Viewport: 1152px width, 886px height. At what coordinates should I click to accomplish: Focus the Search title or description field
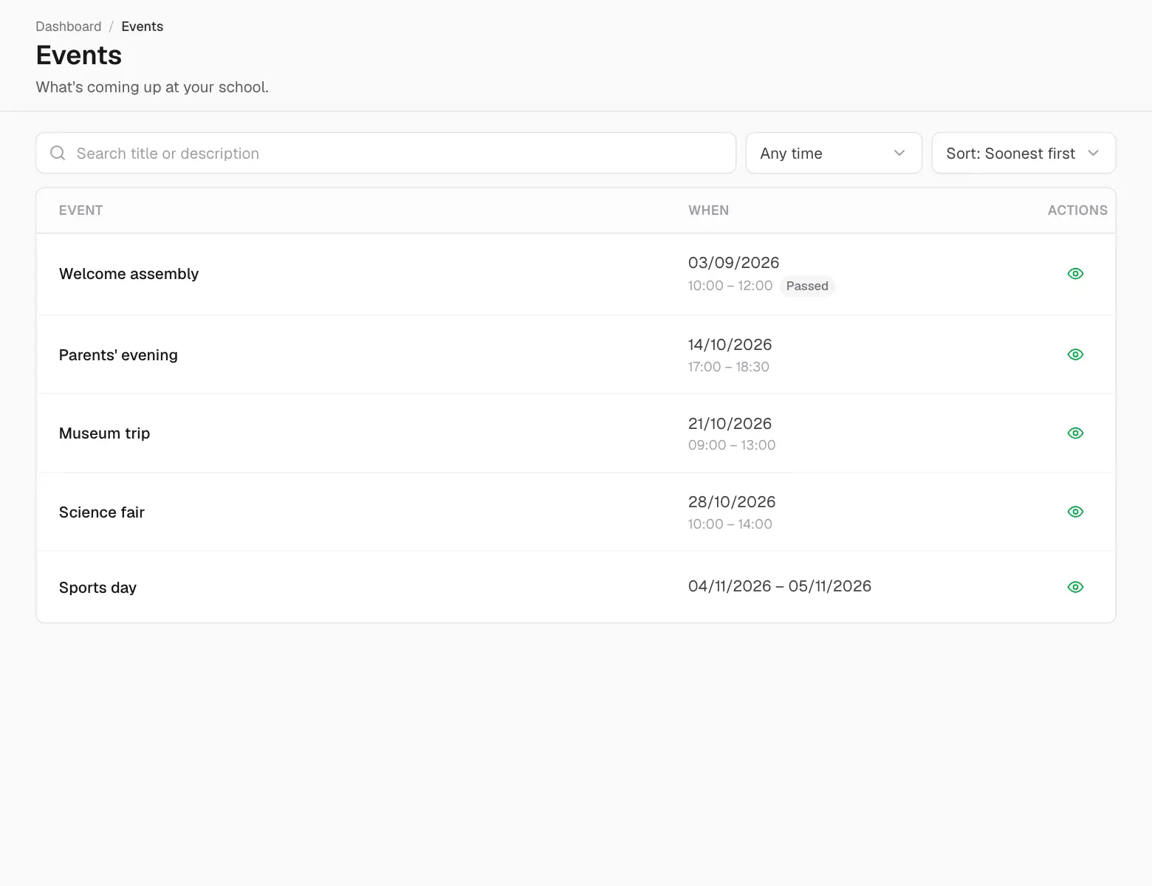coord(386,153)
